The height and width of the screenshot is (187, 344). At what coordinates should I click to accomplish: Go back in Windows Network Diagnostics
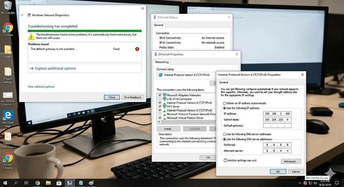pyautogui.click(x=22, y=15)
